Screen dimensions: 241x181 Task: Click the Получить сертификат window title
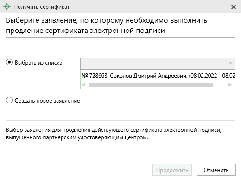41,7
